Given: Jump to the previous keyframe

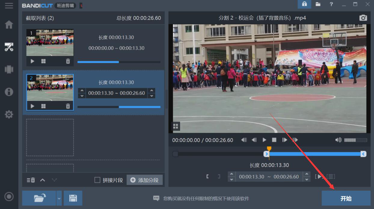Looking at the screenshot, I should (244, 140).
